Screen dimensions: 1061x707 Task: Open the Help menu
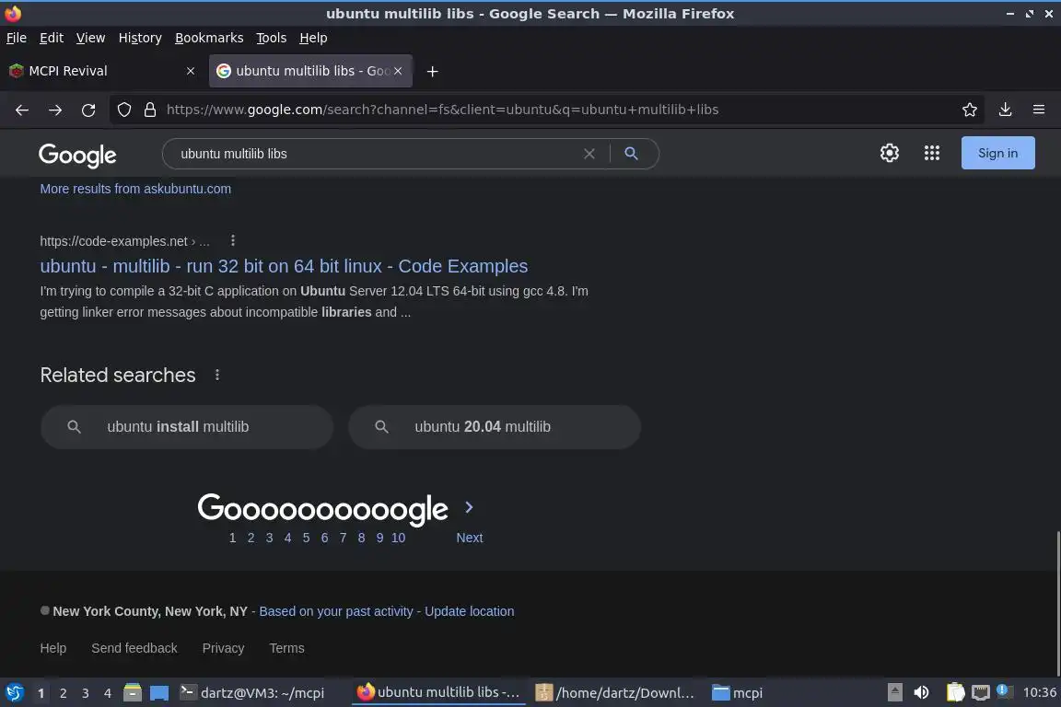tap(313, 38)
